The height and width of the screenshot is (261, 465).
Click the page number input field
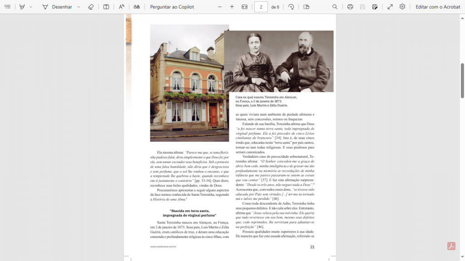pos(261,7)
